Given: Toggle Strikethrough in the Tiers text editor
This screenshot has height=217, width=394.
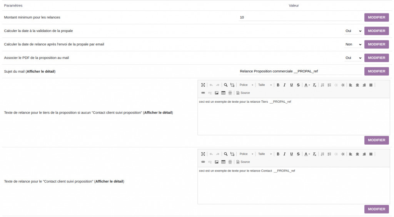Looking at the screenshot, I should click(298, 85).
